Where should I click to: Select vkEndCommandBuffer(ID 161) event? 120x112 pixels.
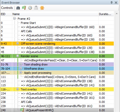pos(57,106)
